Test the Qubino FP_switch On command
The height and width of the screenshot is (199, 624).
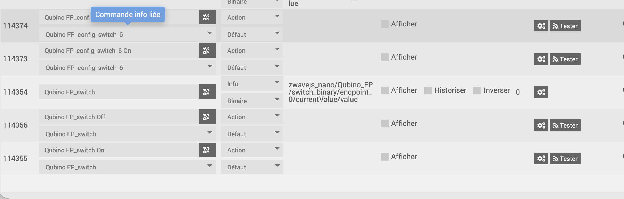tap(565, 158)
